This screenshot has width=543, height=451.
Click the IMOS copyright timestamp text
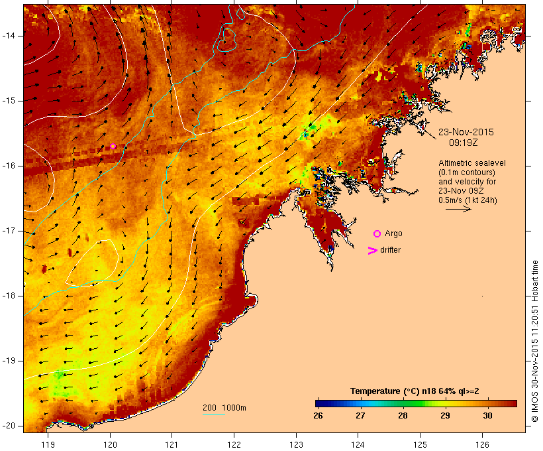[534, 342]
